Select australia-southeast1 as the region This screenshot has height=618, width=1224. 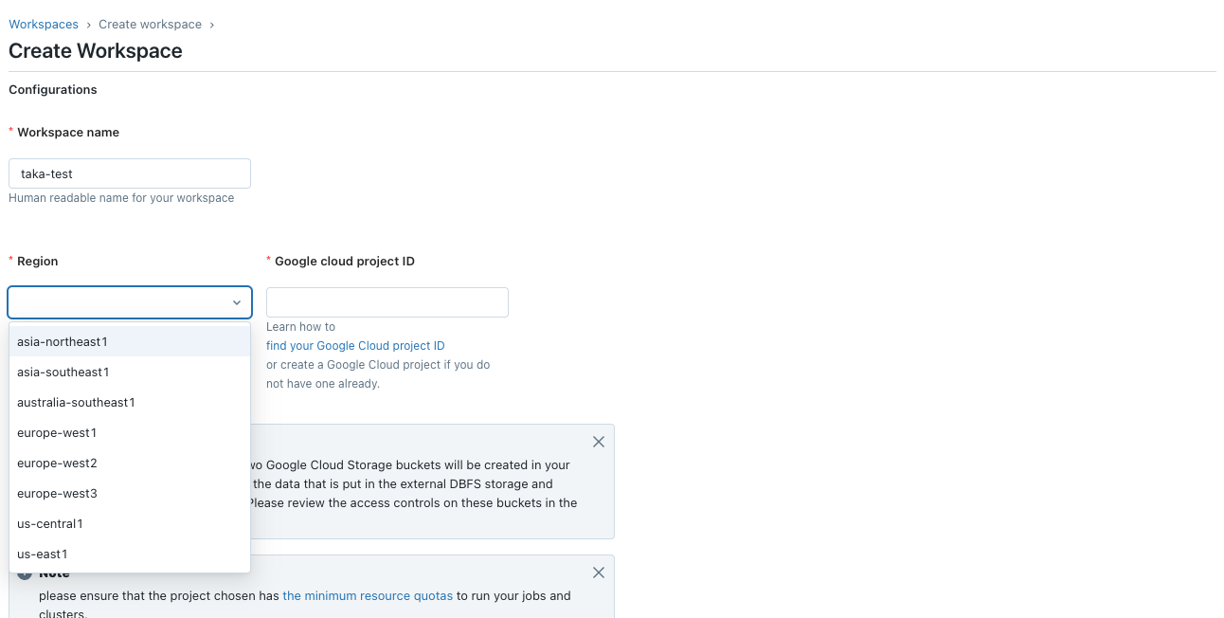tap(76, 402)
